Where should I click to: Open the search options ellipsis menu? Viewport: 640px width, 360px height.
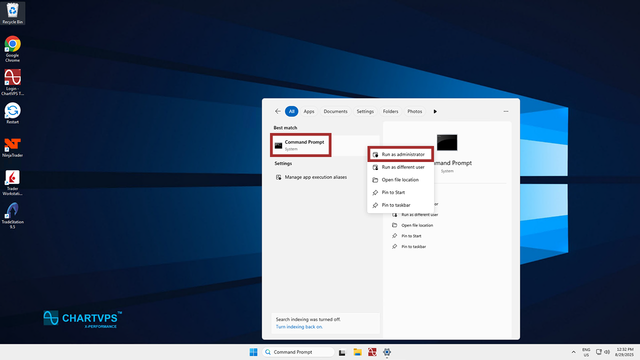point(506,111)
